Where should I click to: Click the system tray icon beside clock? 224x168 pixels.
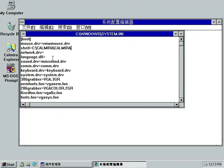[205, 164]
